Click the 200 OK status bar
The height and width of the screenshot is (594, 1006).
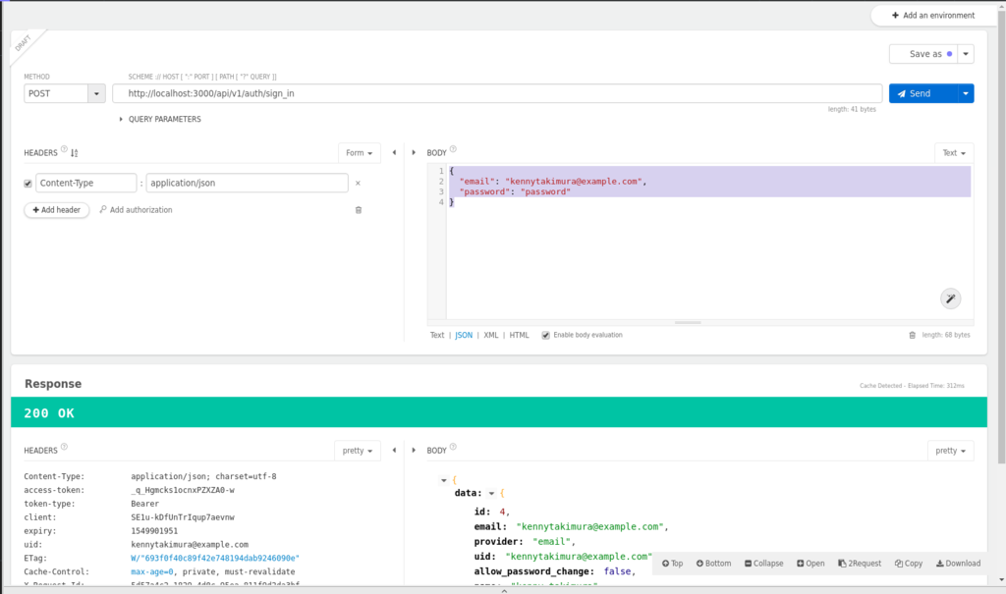(498, 412)
